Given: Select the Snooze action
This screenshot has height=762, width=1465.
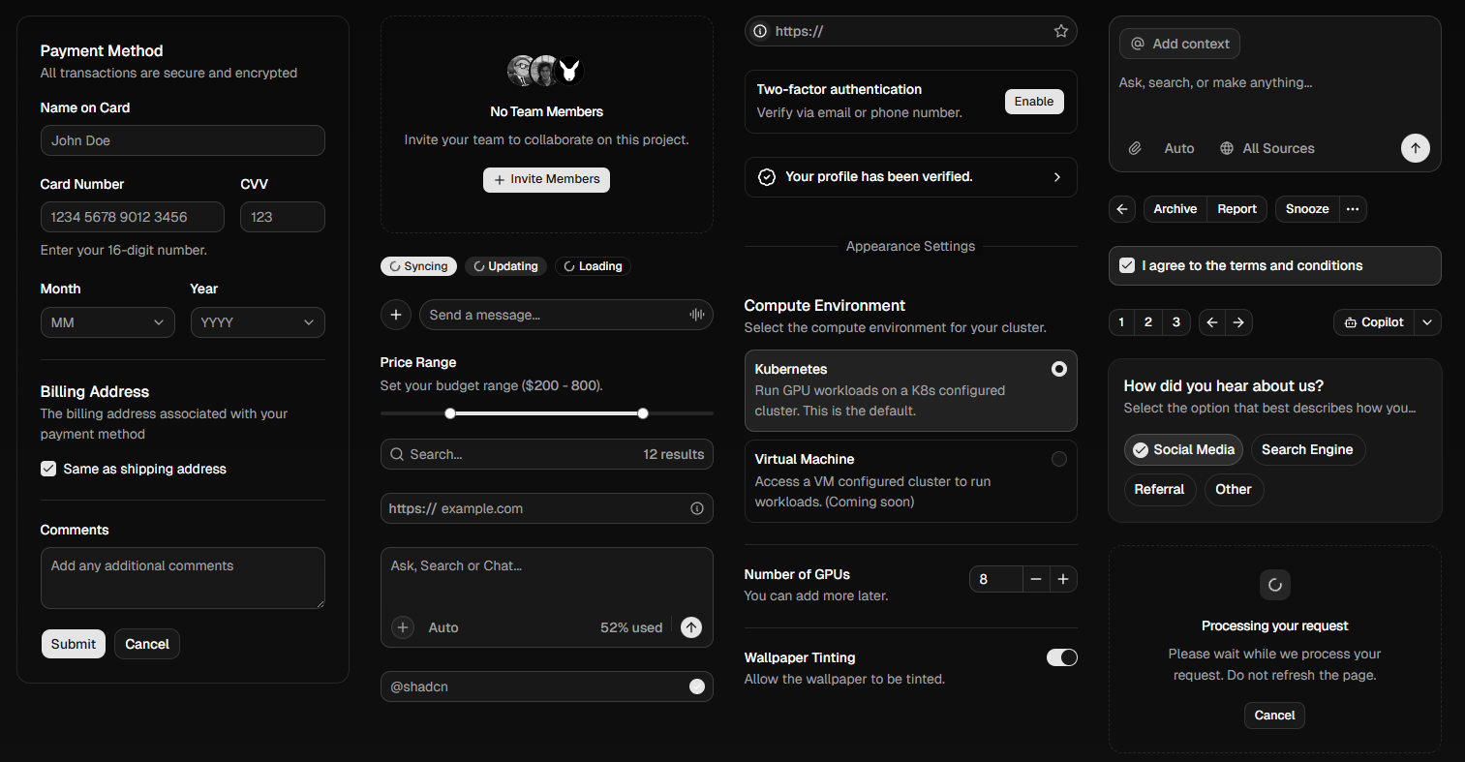Looking at the screenshot, I should pos(1306,209).
